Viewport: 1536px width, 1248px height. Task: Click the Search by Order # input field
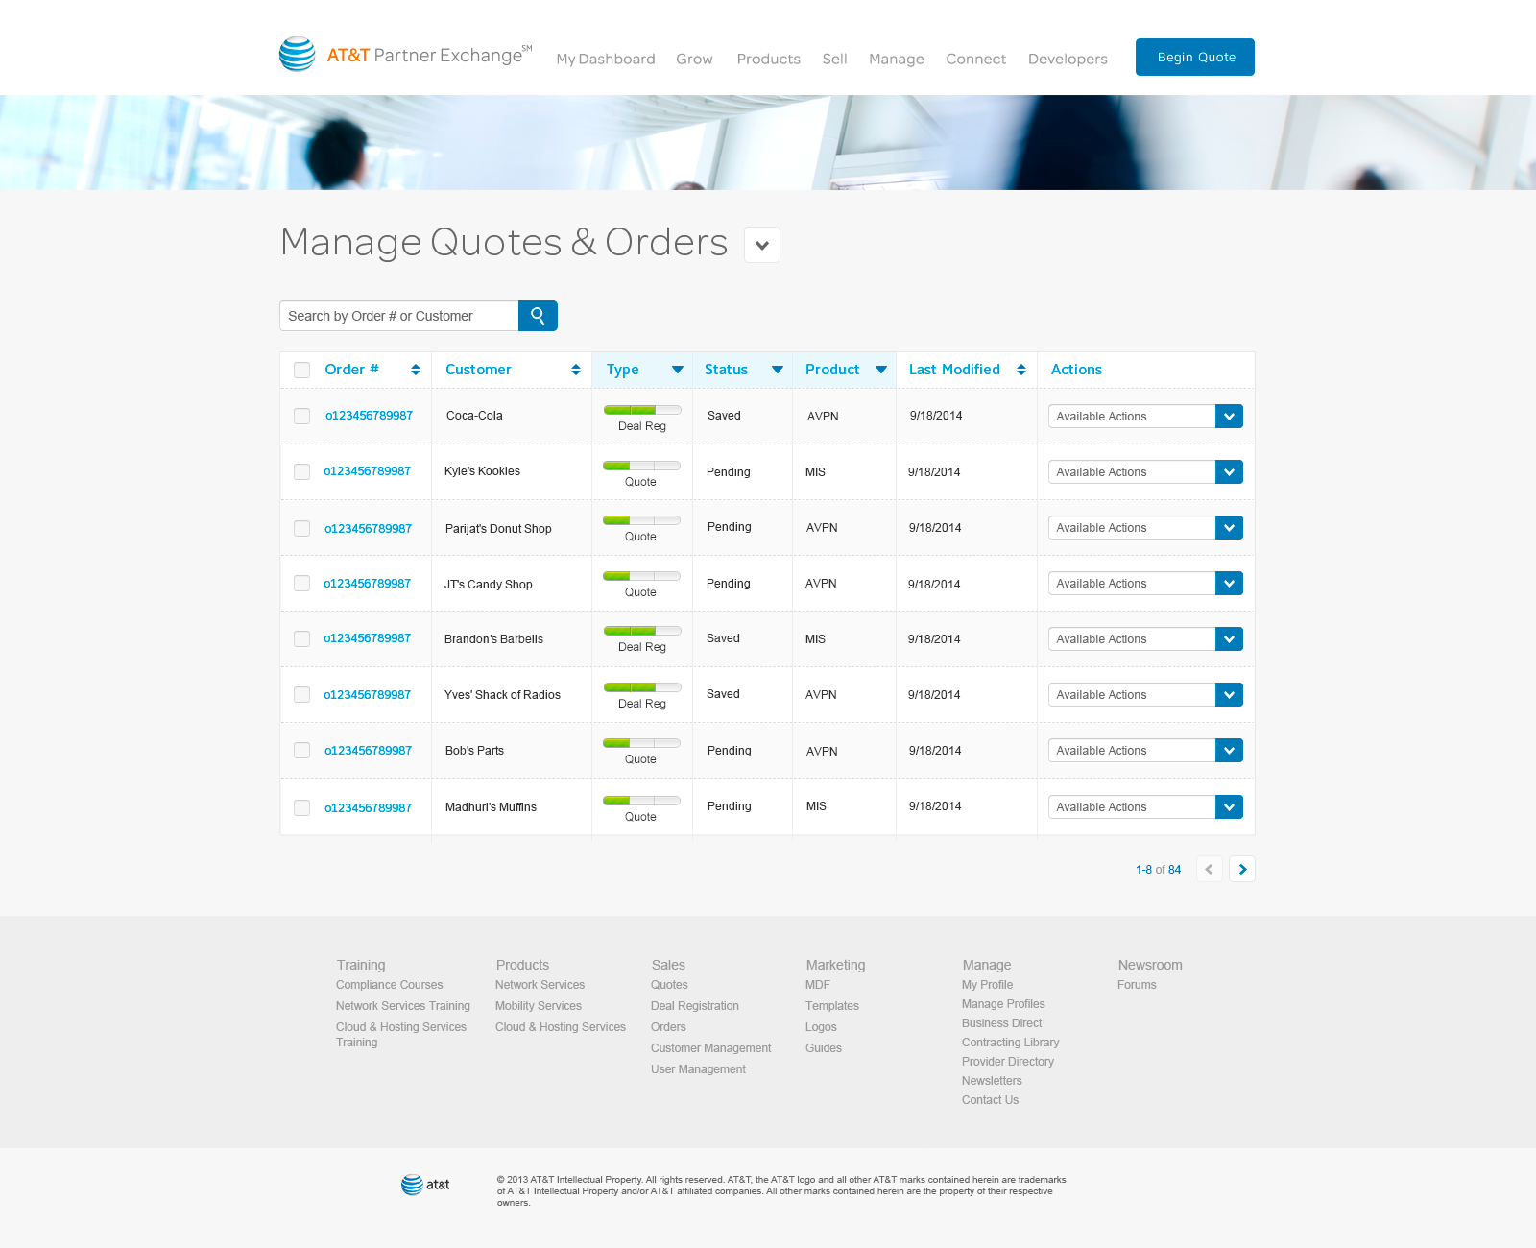tap(398, 316)
